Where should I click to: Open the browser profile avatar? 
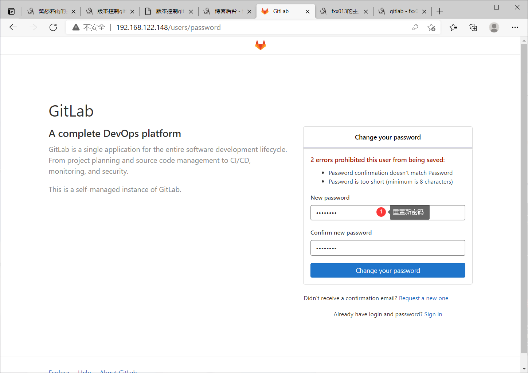pyautogui.click(x=494, y=27)
